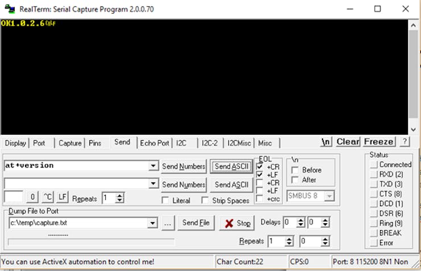Expand the dump file path dropdown
Viewport: 421px width, 271px height.
152,223
